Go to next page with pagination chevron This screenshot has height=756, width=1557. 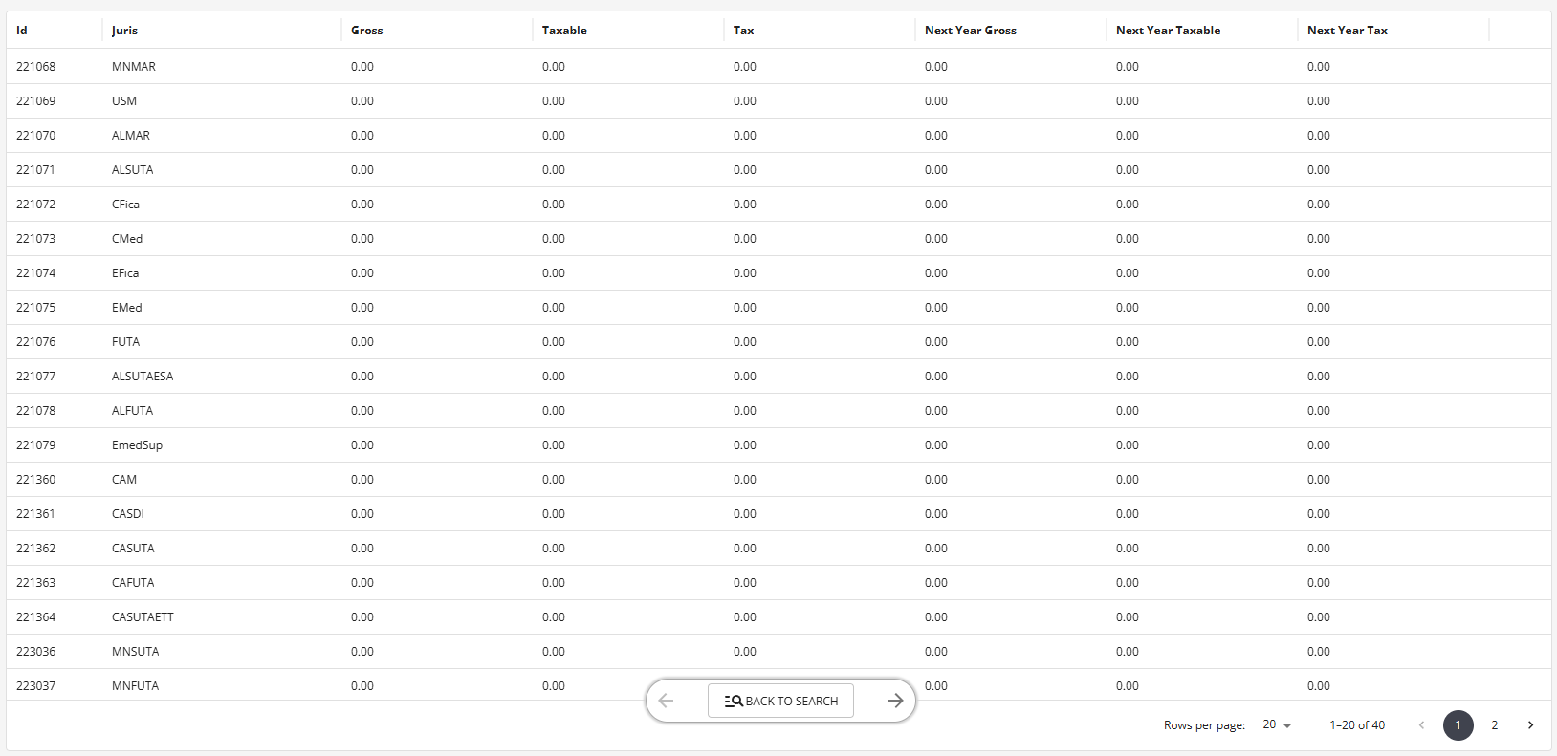(x=1530, y=725)
